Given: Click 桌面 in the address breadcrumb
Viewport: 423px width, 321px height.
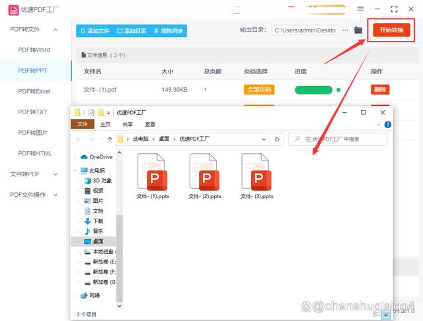Looking at the screenshot, I should 164,139.
